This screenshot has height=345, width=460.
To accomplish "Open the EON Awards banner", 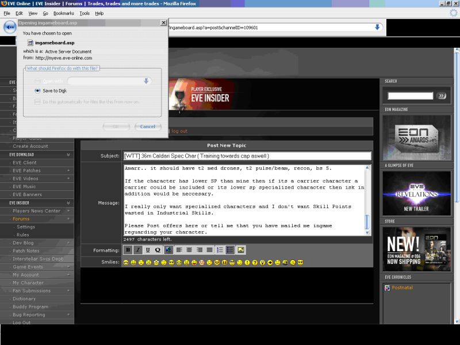I will point(416,137).
